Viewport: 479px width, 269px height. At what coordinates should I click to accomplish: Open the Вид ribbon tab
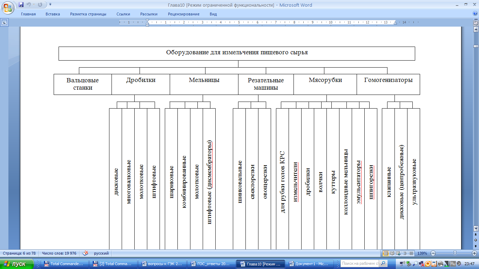(213, 14)
